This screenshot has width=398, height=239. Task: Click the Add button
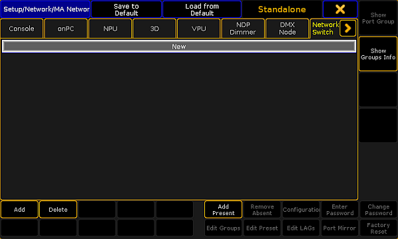click(x=19, y=210)
